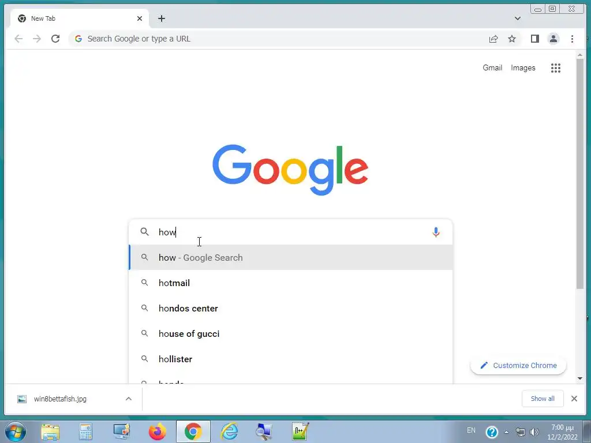Launch Firefox from the taskbar
This screenshot has width=591, height=443.
[157, 431]
